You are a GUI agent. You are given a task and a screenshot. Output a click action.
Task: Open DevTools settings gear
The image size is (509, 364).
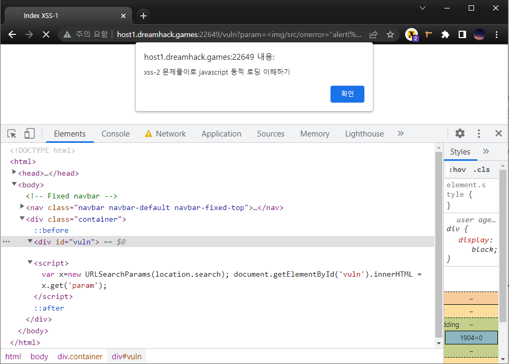pyautogui.click(x=460, y=133)
